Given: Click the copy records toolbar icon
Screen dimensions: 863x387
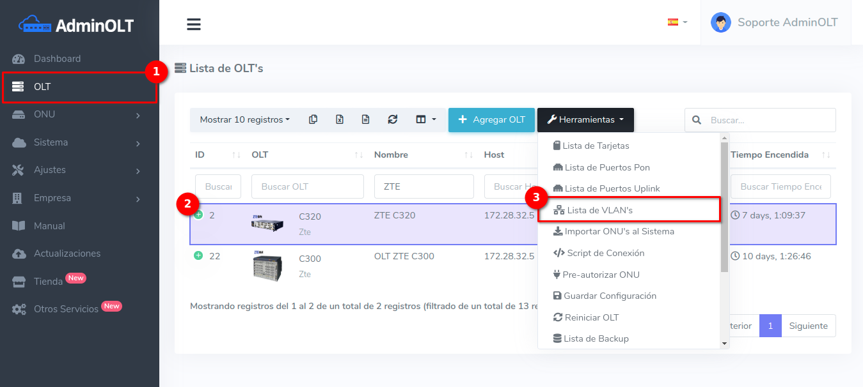Looking at the screenshot, I should tap(313, 119).
